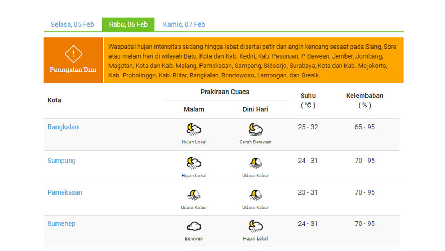Open the Bangkalan city link
The width and height of the screenshot is (445, 251).
[x=63, y=127]
